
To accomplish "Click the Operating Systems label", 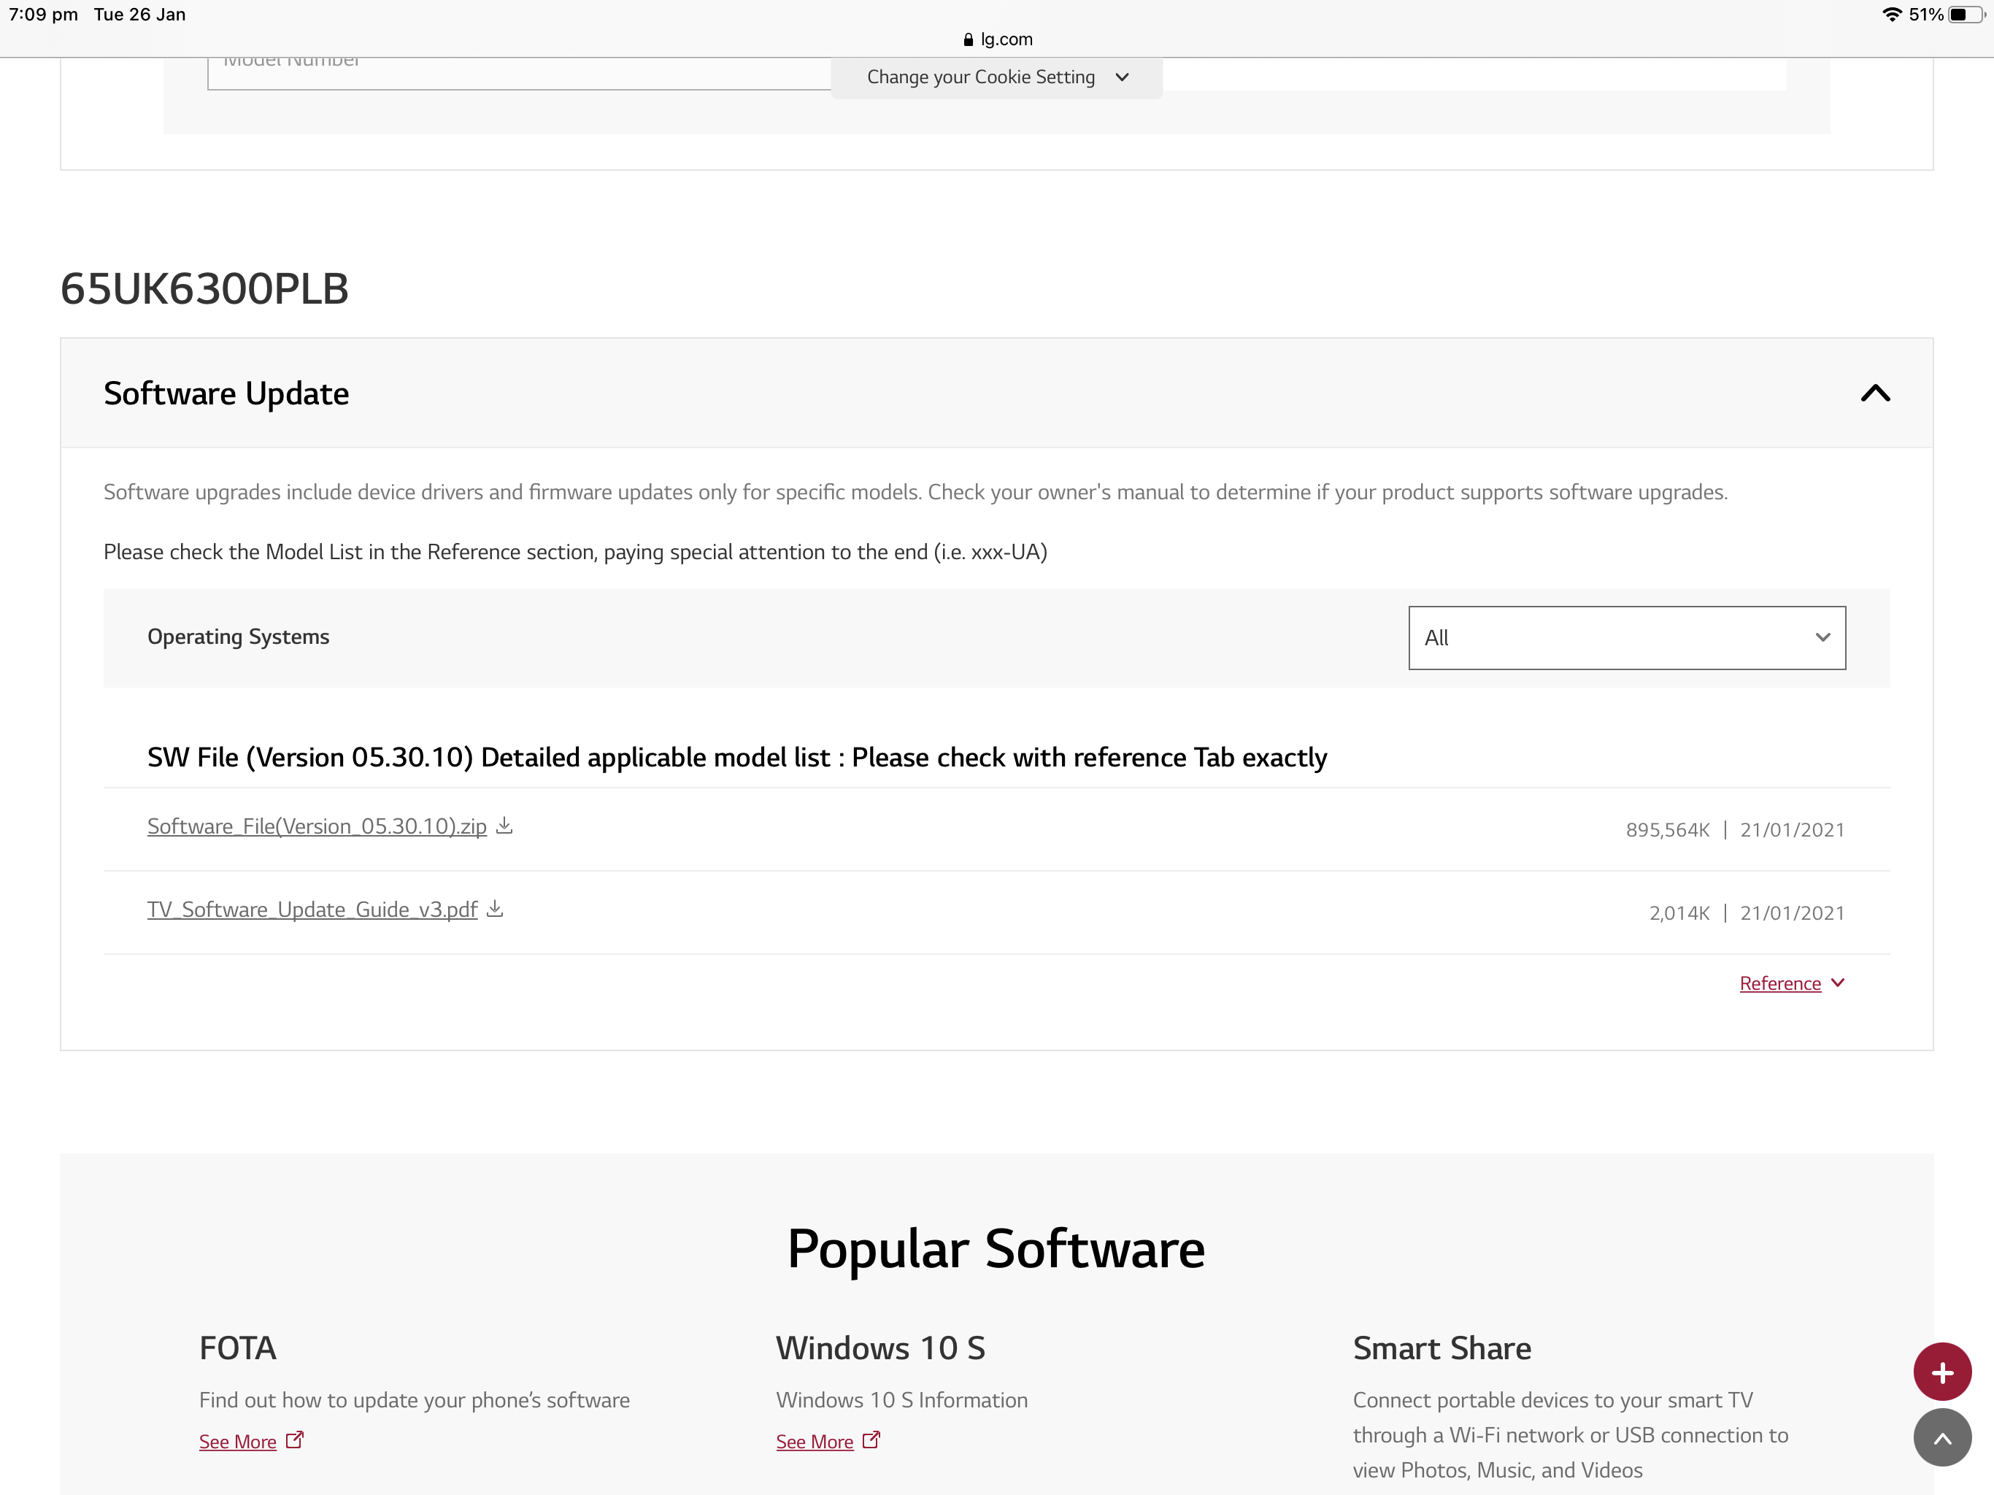I will pyautogui.click(x=238, y=637).
